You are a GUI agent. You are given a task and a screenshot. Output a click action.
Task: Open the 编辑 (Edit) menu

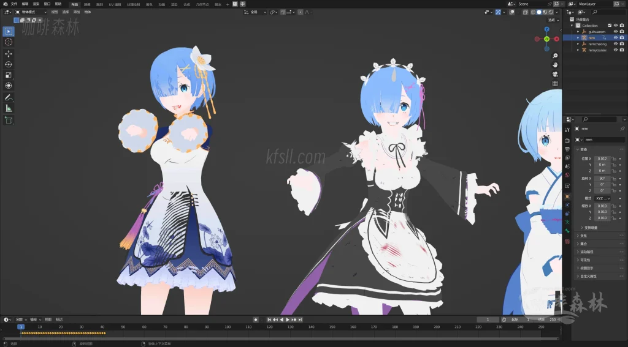tap(25, 4)
